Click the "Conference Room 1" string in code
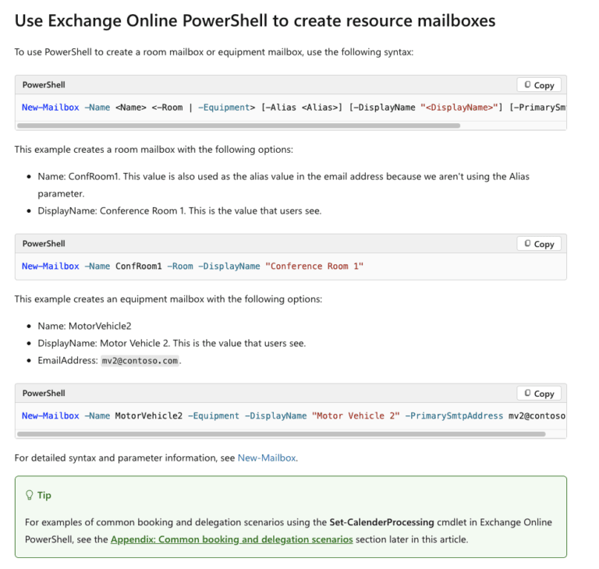 pyautogui.click(x=314, y=267)
